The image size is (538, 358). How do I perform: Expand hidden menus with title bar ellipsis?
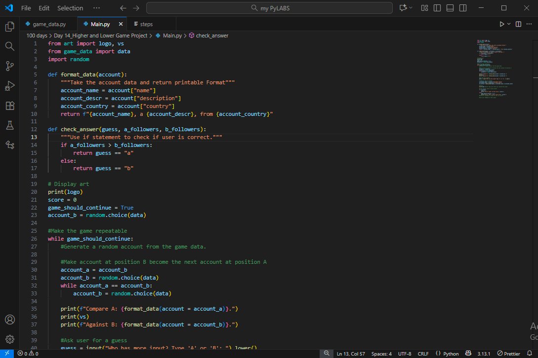(x=97, y=8)
